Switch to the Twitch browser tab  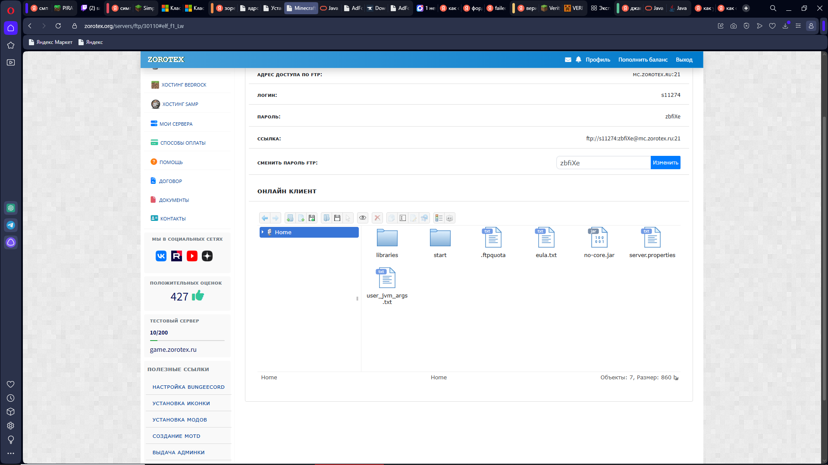click(90, 8)
